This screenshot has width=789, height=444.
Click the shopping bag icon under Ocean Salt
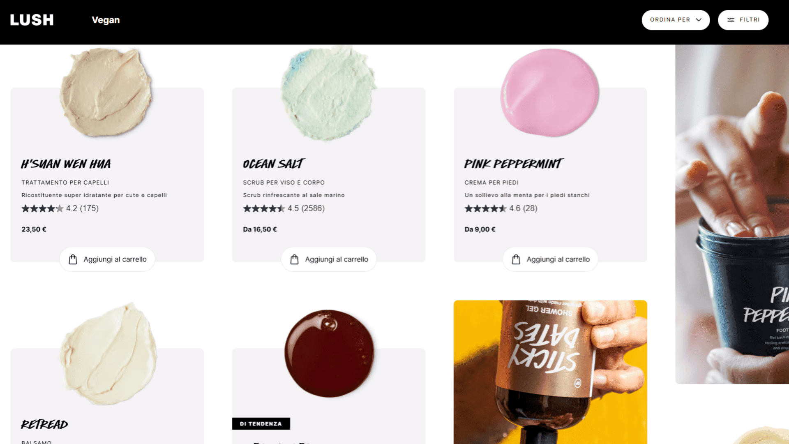point(294,259)
